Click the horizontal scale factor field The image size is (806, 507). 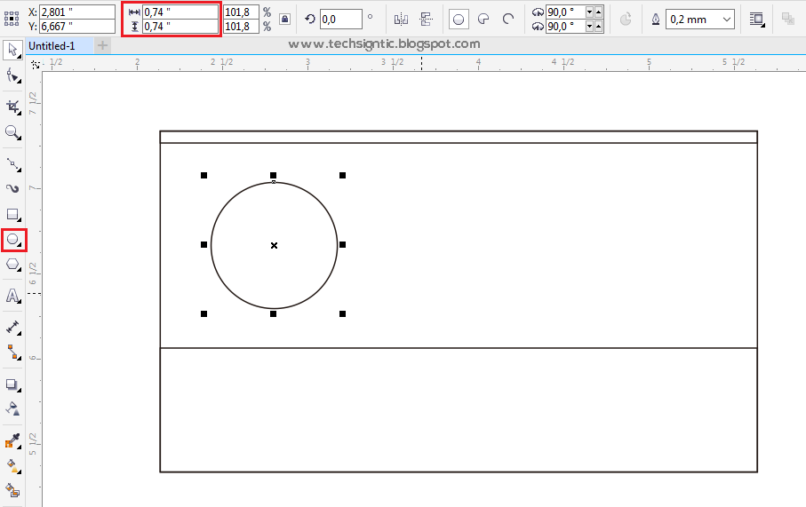[241, 12]
